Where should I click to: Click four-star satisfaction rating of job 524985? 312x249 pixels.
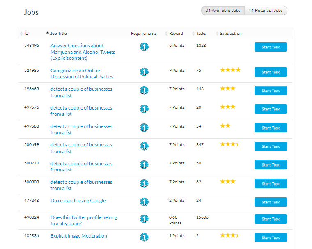click(x=230, y=70)
